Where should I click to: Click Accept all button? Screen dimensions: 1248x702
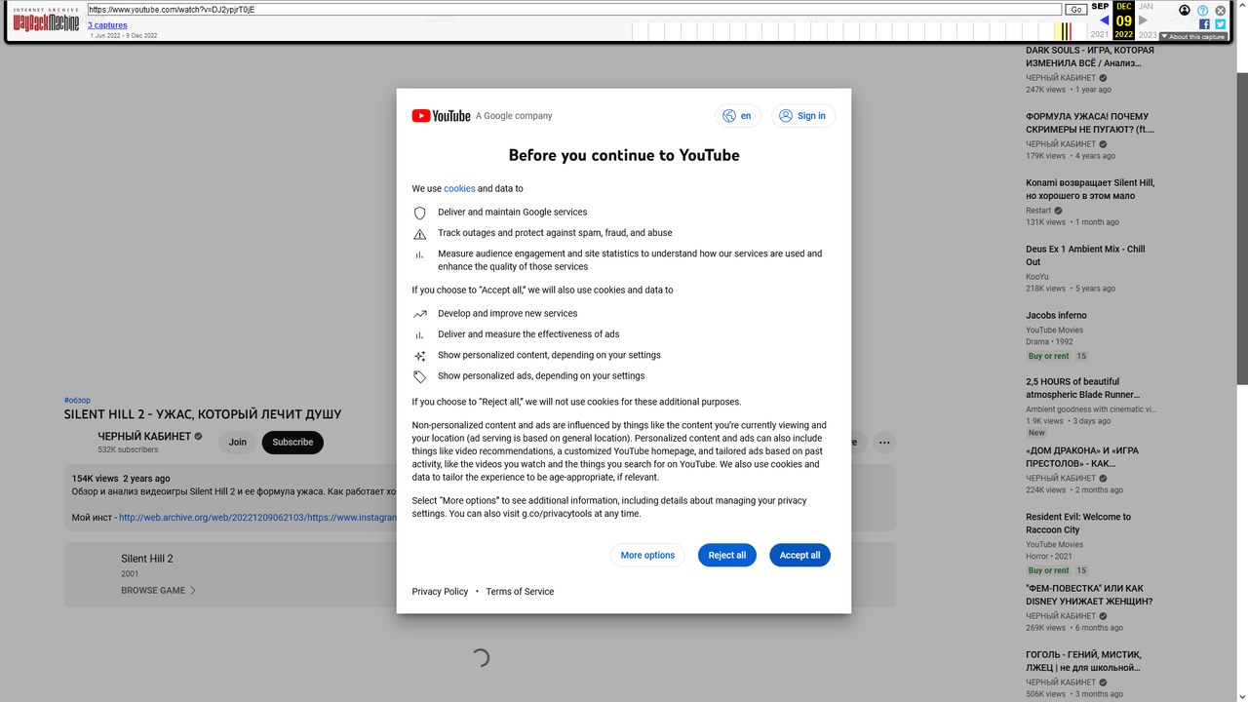pyautogui.click(x=799, y=555)
